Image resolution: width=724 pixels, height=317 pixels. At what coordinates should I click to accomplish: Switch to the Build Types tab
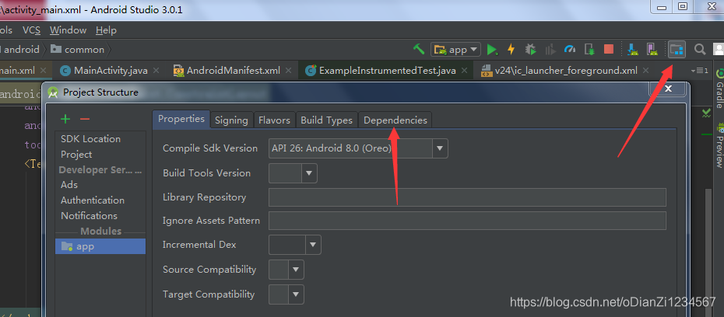pos(326,120)
